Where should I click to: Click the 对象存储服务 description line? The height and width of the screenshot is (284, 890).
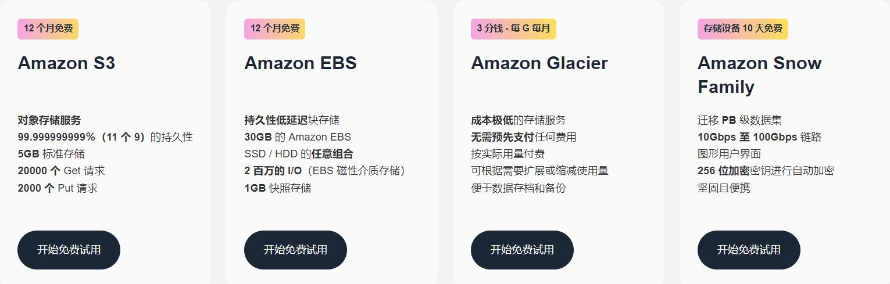pos(49,120)
